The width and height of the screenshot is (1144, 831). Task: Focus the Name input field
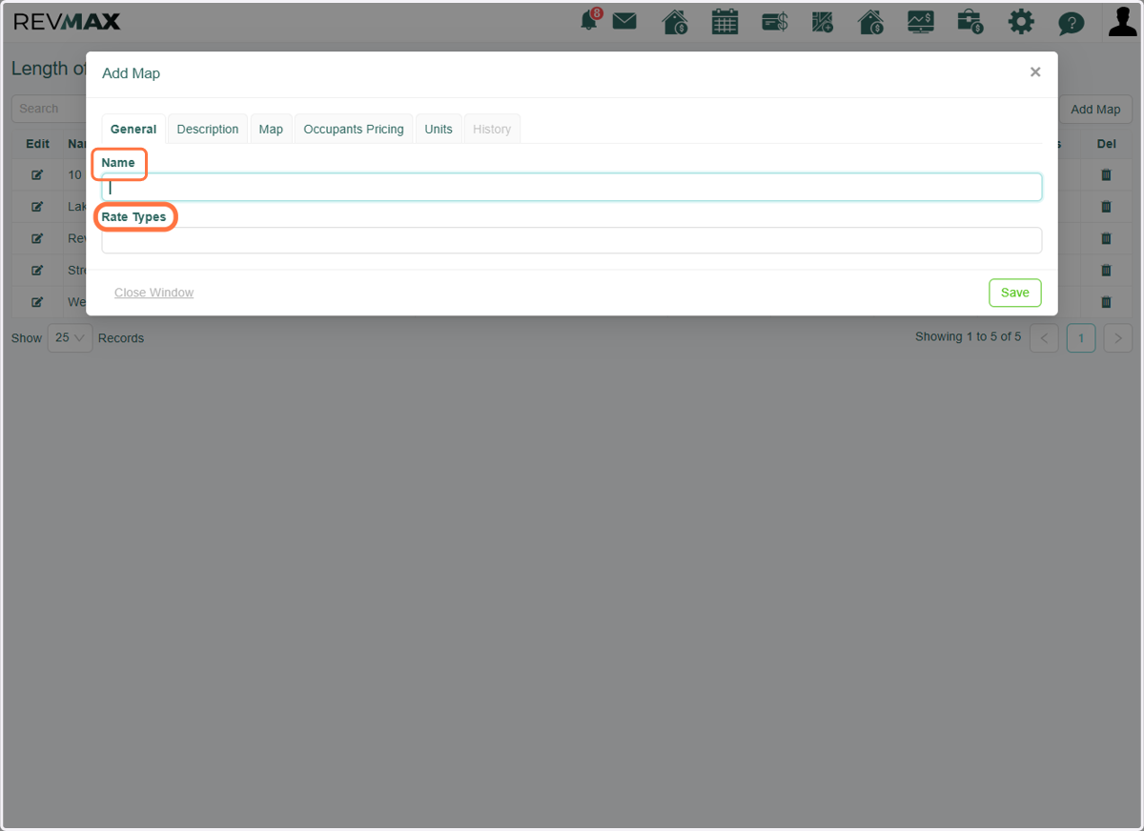(572, 187)
